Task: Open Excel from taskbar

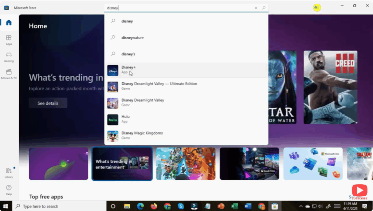Action: click(x=235, y=206)
